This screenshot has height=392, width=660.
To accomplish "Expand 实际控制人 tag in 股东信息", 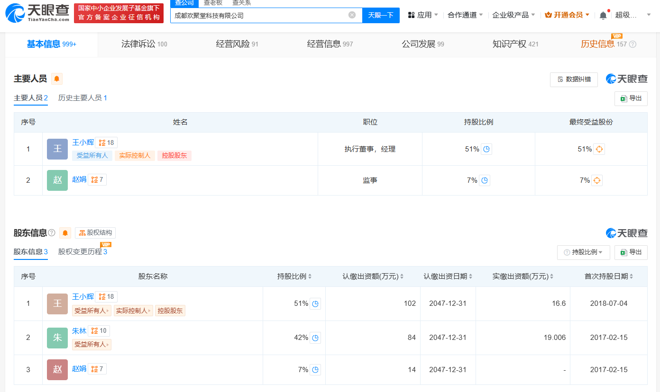I will [133, 311].
